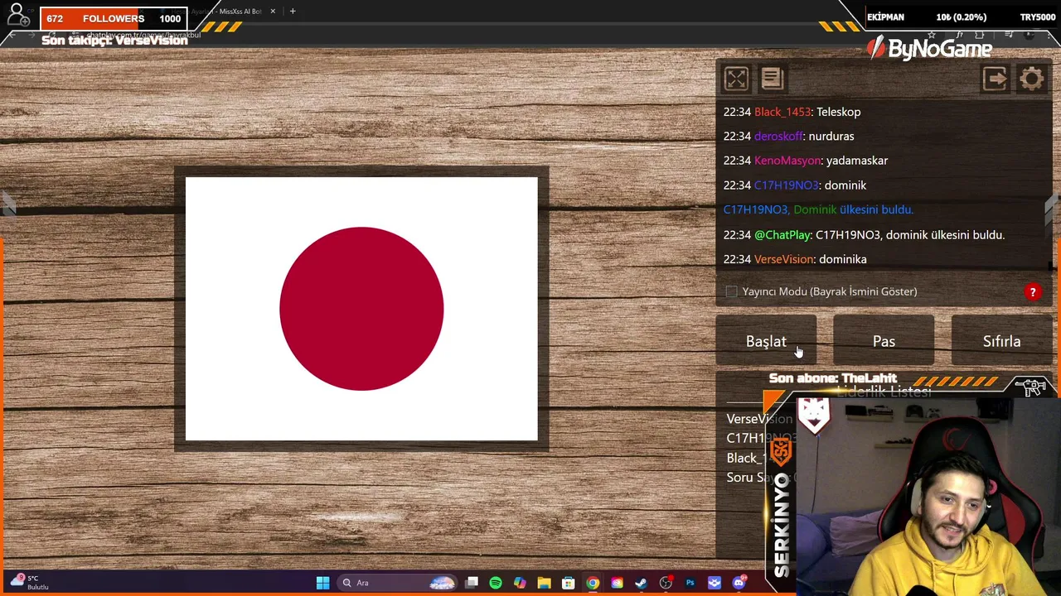The image size is (1061, 596).
Task: Click VerseVision in the leaderboard list
Action: click(759, 419)
